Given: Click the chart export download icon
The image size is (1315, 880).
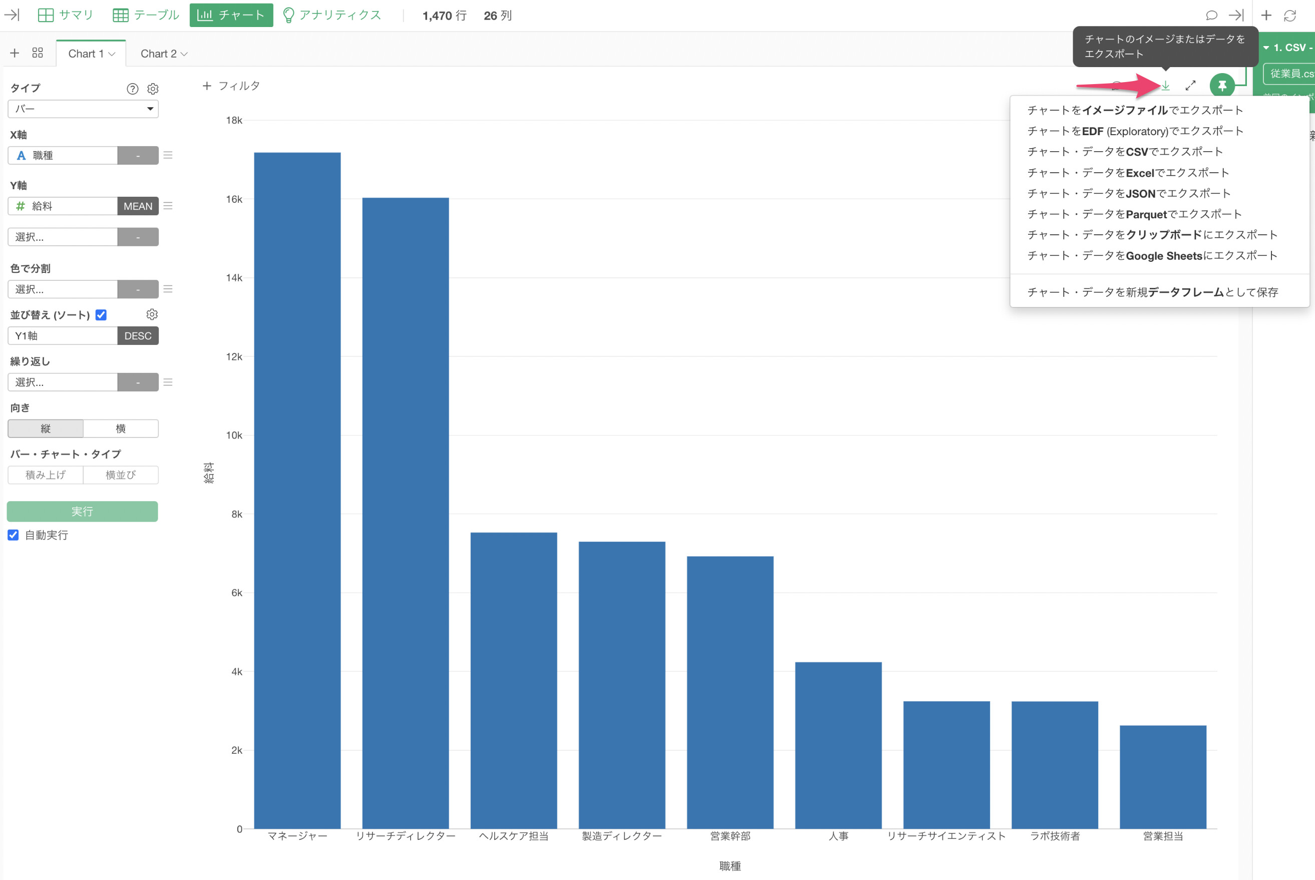Looking at the screenshot, I should [x=1166, y=85].
